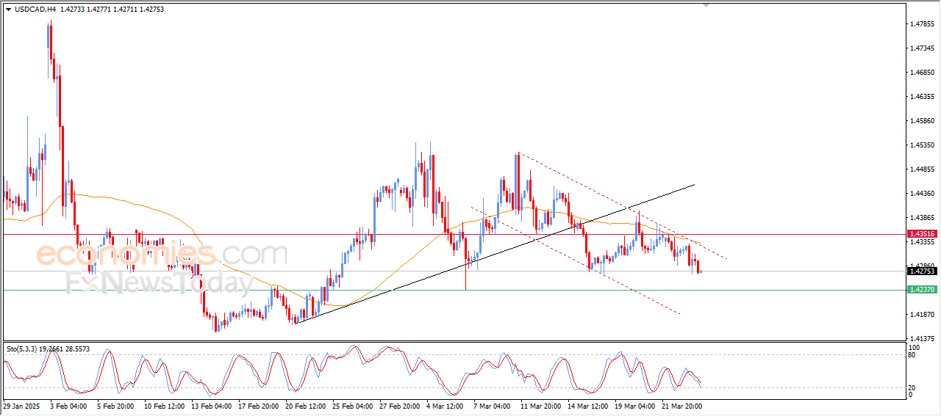Click the 3 Feb 04:00 time axis label

click(68, 405)
